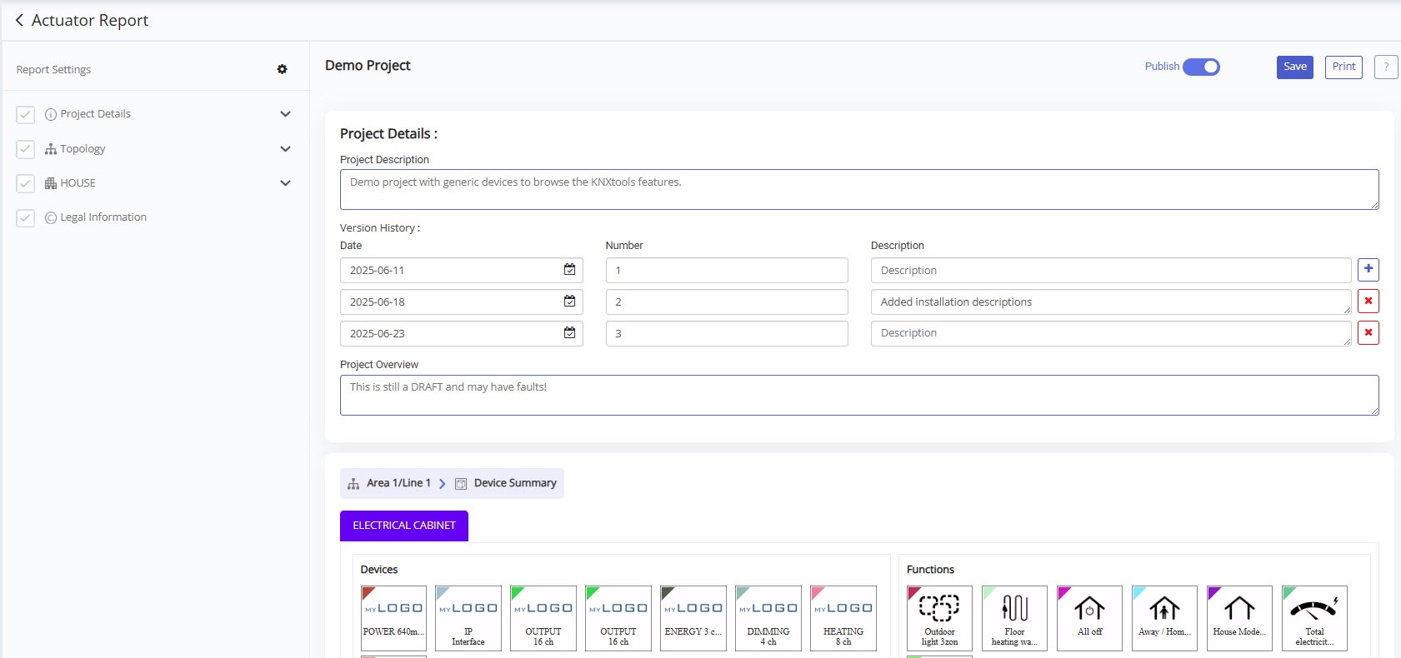Viewport: 1401px width, 658px height.
Task: Select the HEATING 8 ch device tile
Action: click(x=843, y=618)
